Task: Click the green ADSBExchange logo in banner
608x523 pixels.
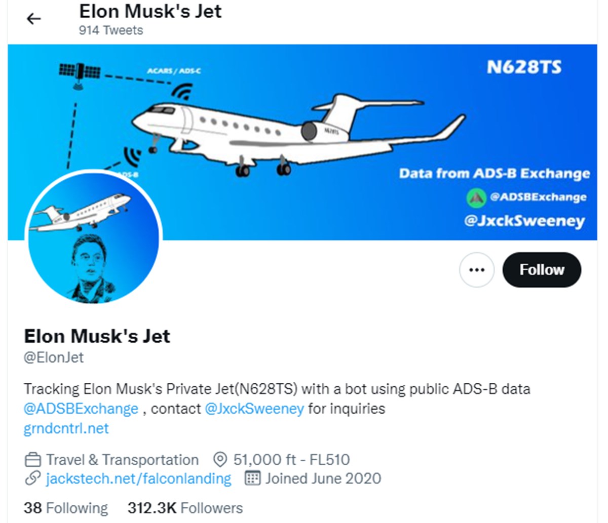Action: (476, 197)
